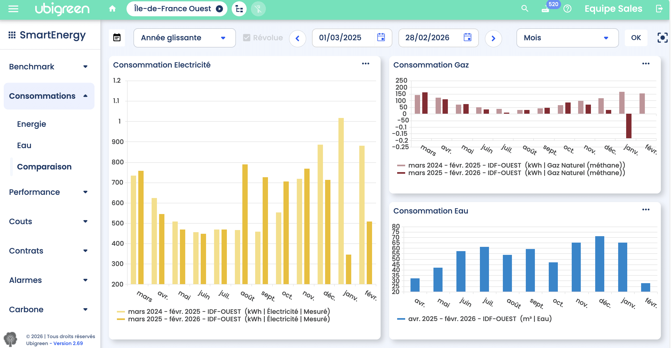Expand the Carbone menu section
The height and width of the screenshot is (348, 671).
pos(49,310)
